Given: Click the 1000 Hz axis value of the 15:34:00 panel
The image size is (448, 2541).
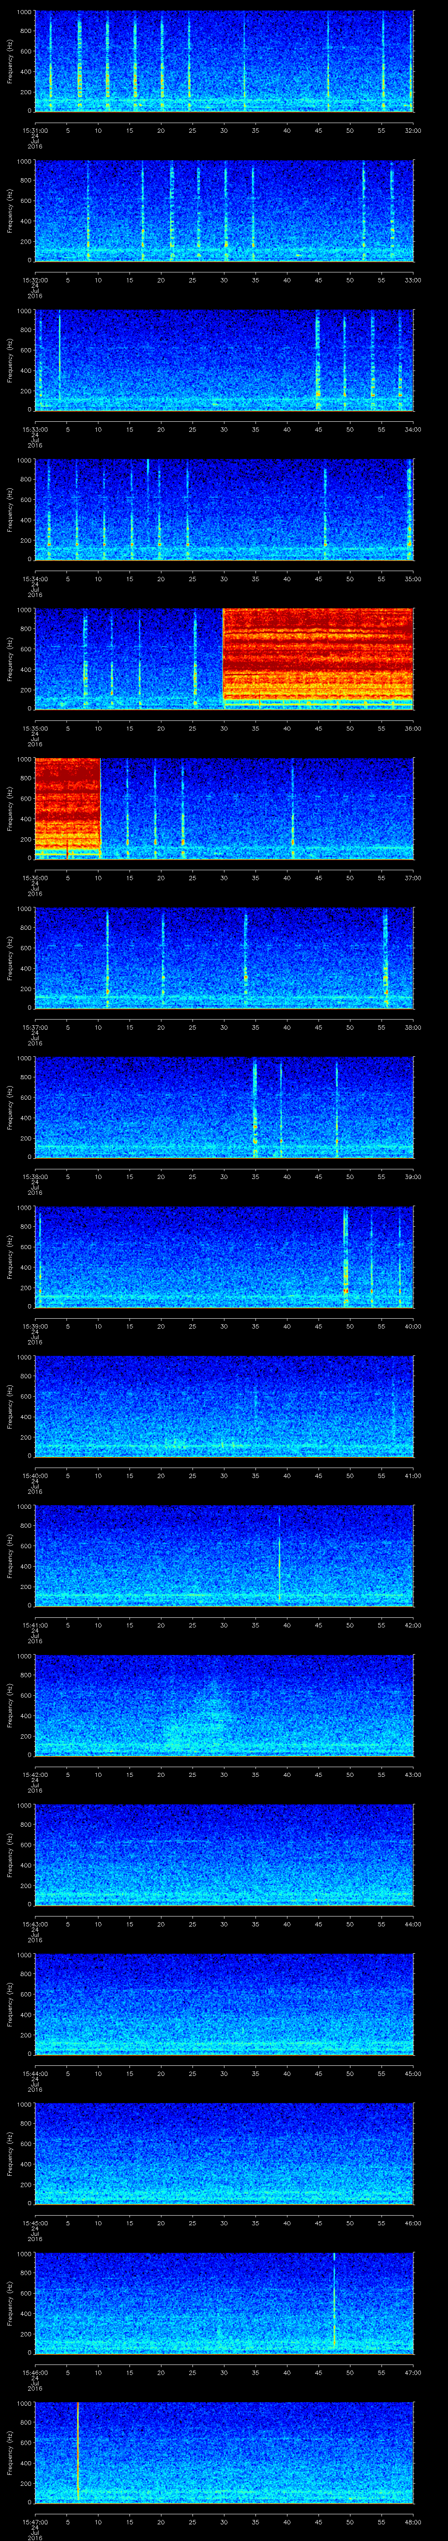Looking at the screenshot, I should point(24,461).
